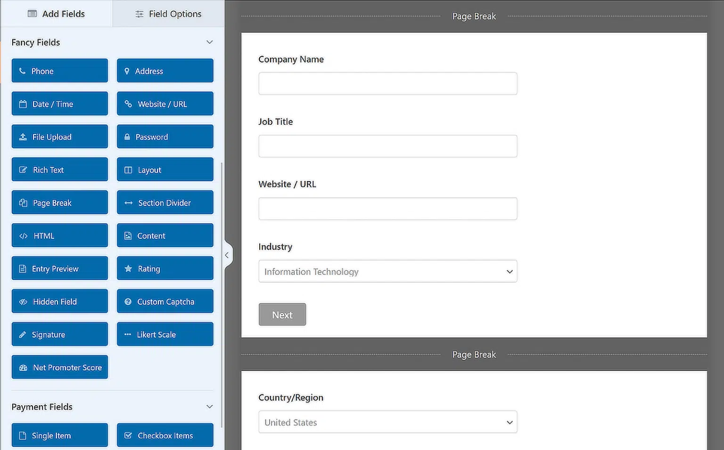724x450 pixels.
Task: Select the Signature field
Action: (x=59, y=334)
